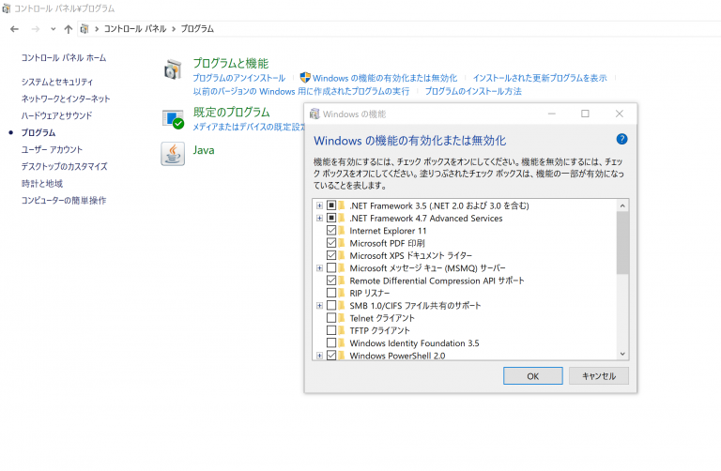Click folder icon beside Telnet クライアント
The width and height of the screenshot is (721, 471).
click(x=342, y=317)
